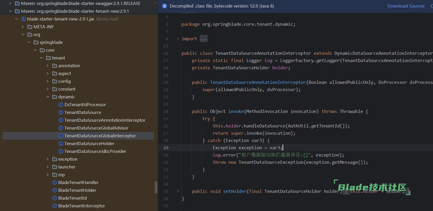Click the exception package folder icon
This screenshot has width=433, height=211.
pos(55,159)
